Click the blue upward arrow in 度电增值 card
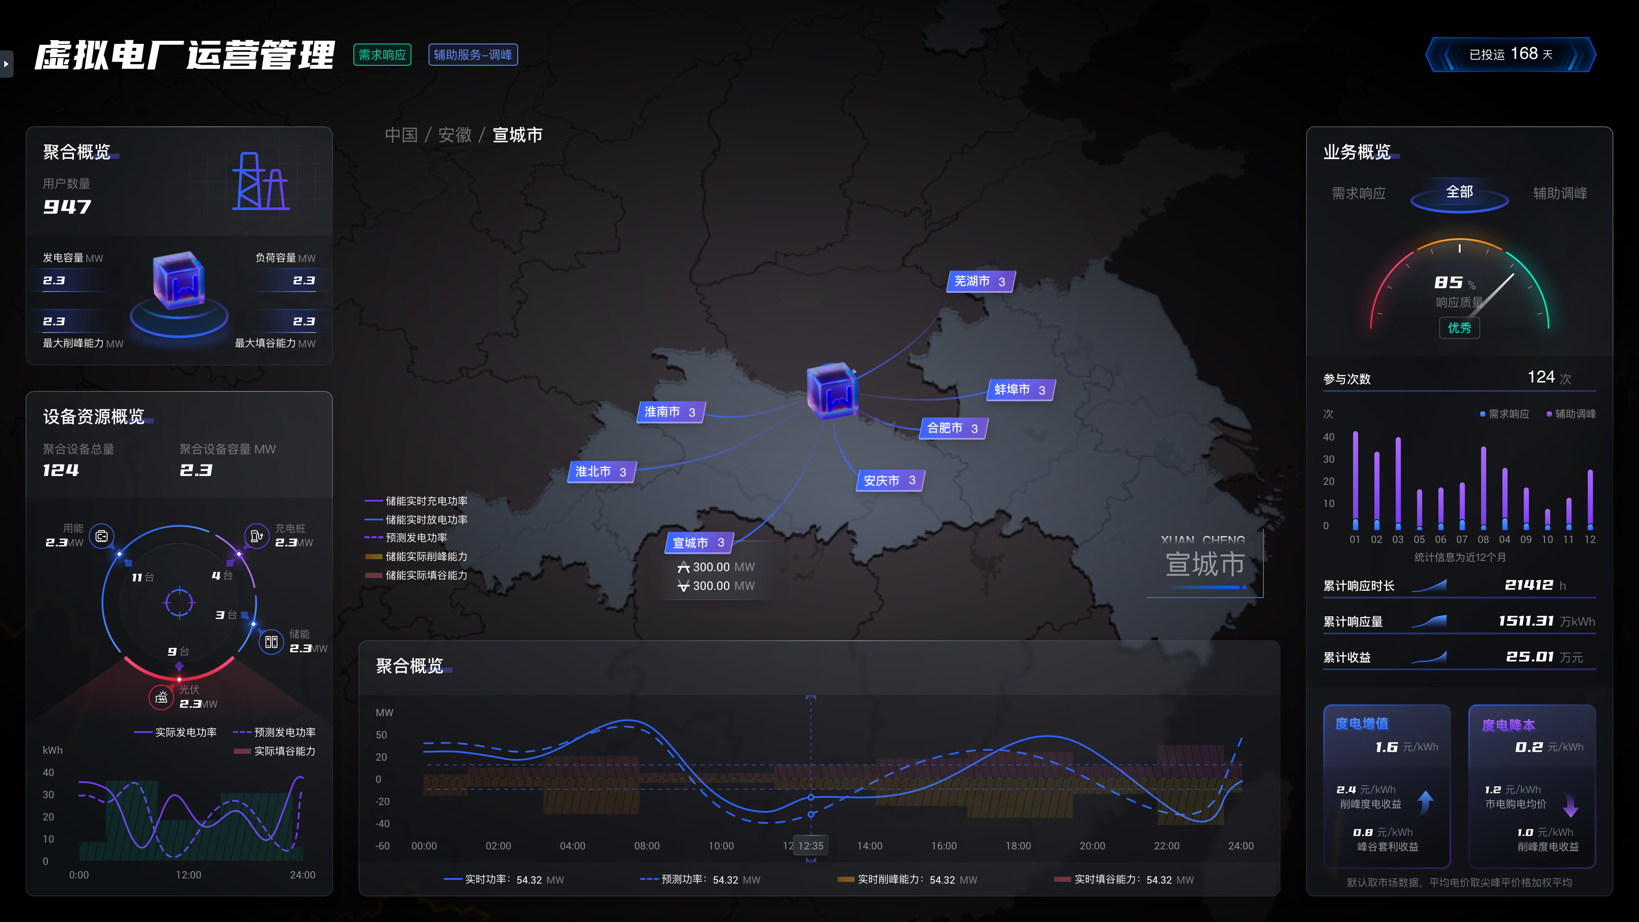Viewport: 1639px width, 922px height. [1426, 803]
